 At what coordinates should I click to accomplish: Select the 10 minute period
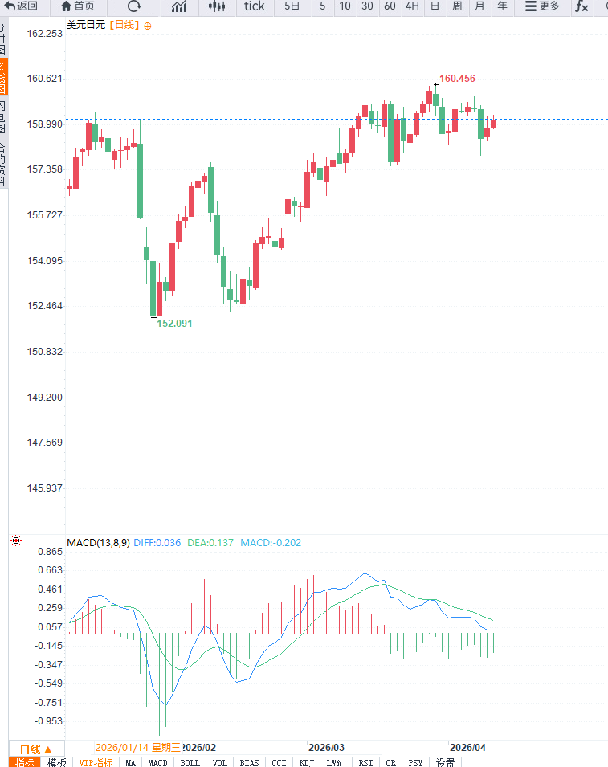tap(345, 6)
